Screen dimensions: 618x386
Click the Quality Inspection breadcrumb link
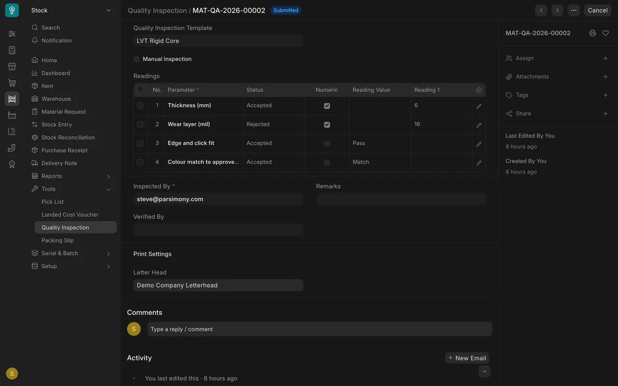[x=157, y=11]
